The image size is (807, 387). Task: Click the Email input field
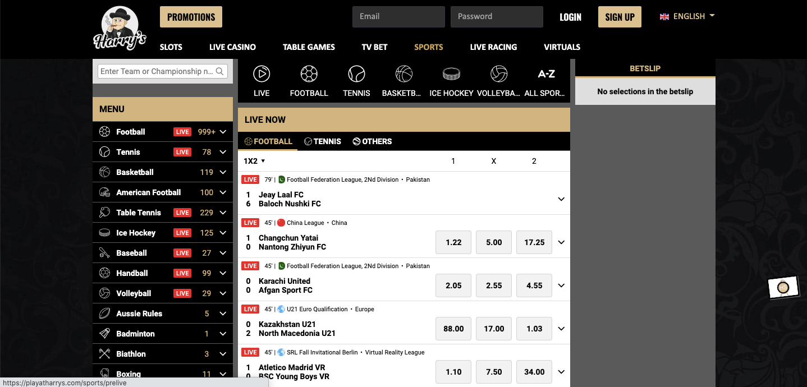(x=398, y=16)
